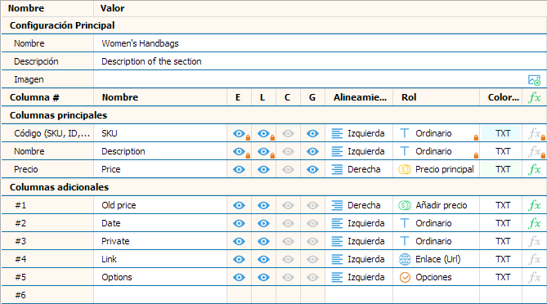Click the T role icon in SKU row
Image resolution: width=547 pixels, height=304 pixels.
[x=404, y=133]
